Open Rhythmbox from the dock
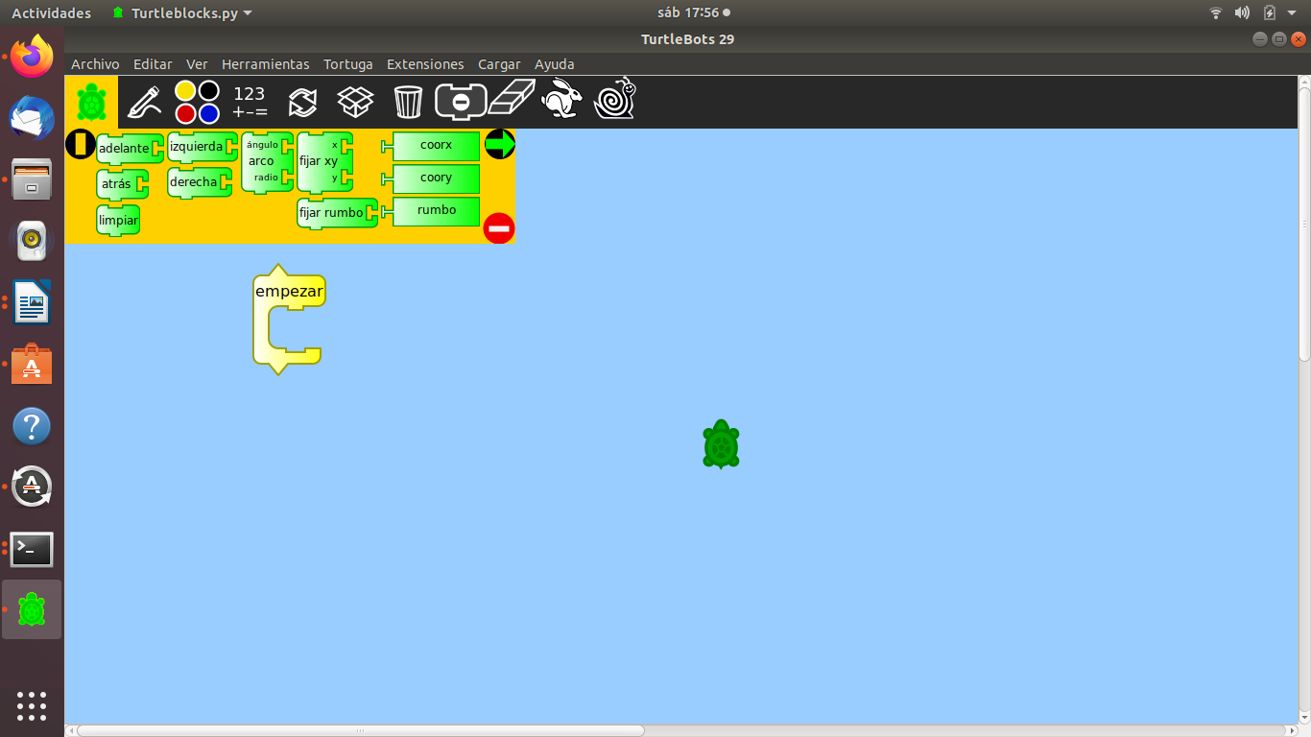The height and width of the screenshot is (737, 1311). point(32,241)
